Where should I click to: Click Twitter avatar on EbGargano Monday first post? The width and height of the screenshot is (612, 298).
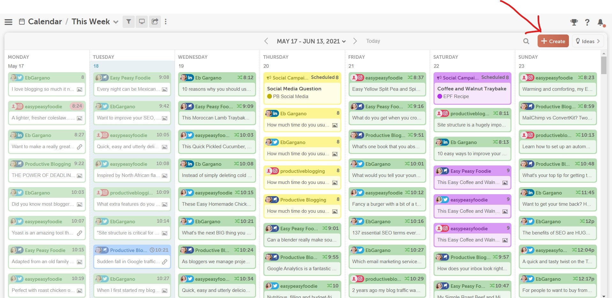[x=17, y=78]
